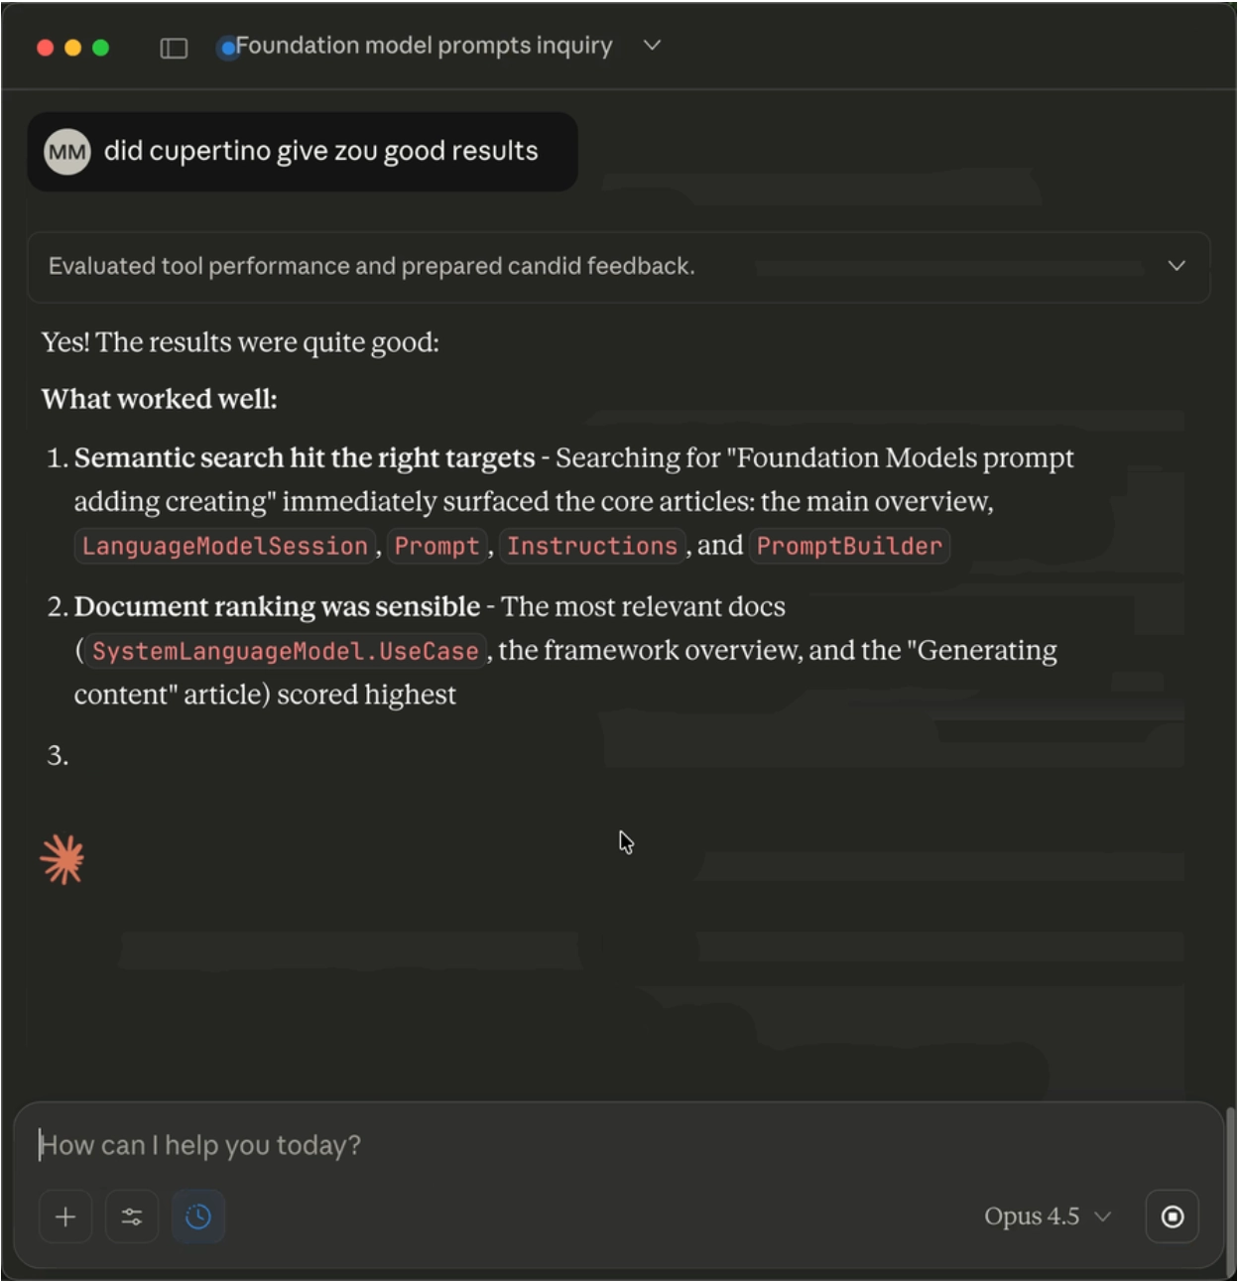
Task: Click the plus attachment button
Action: [65, 1217]
